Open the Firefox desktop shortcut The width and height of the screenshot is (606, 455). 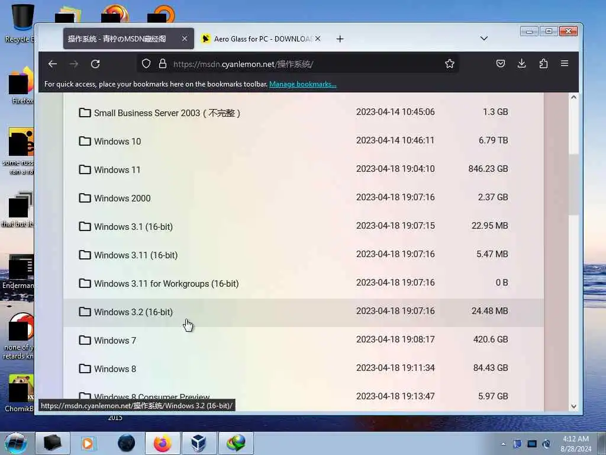[x=22, y=86]
